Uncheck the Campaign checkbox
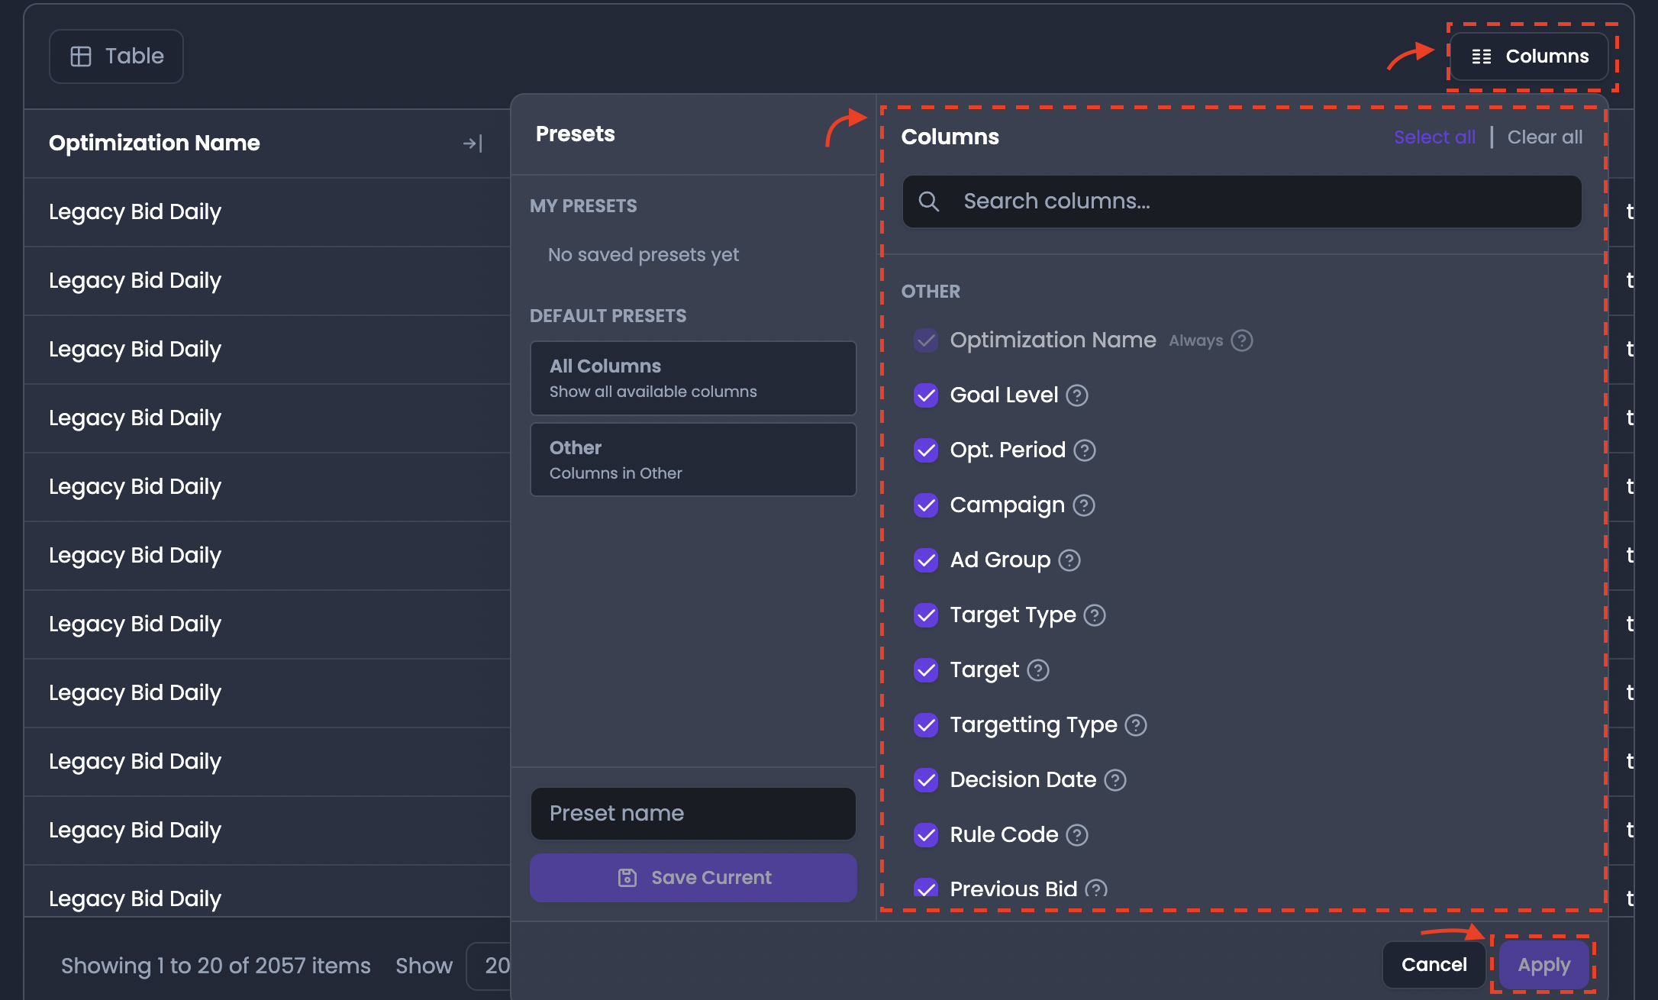 click(x=926, y=505)
